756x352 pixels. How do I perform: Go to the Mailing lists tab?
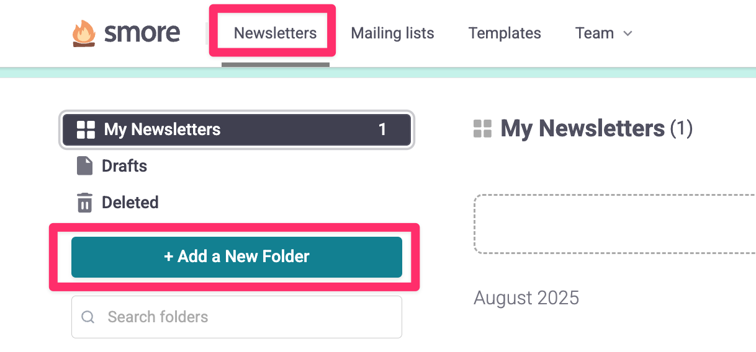point(392,33)
